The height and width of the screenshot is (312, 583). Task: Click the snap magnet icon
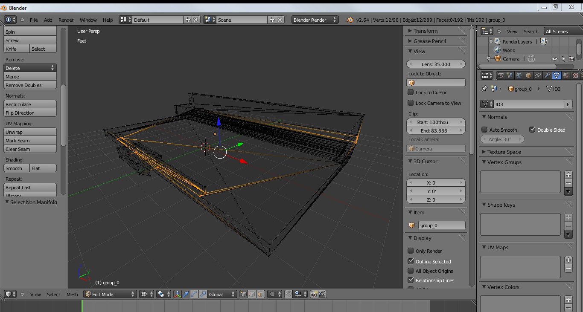click(x=289, y=294)
